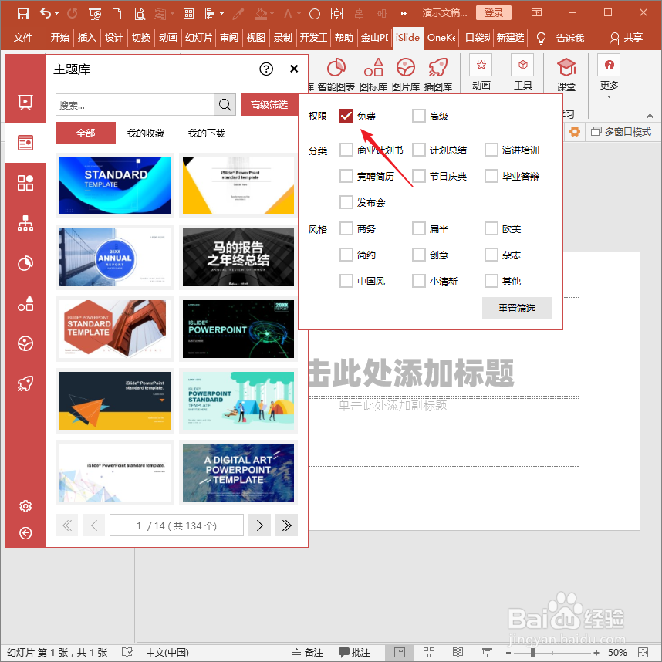Screen dimensions: 662x662
Task: Switch to the 审阅 ribbon tab
Action: point(229,38)
